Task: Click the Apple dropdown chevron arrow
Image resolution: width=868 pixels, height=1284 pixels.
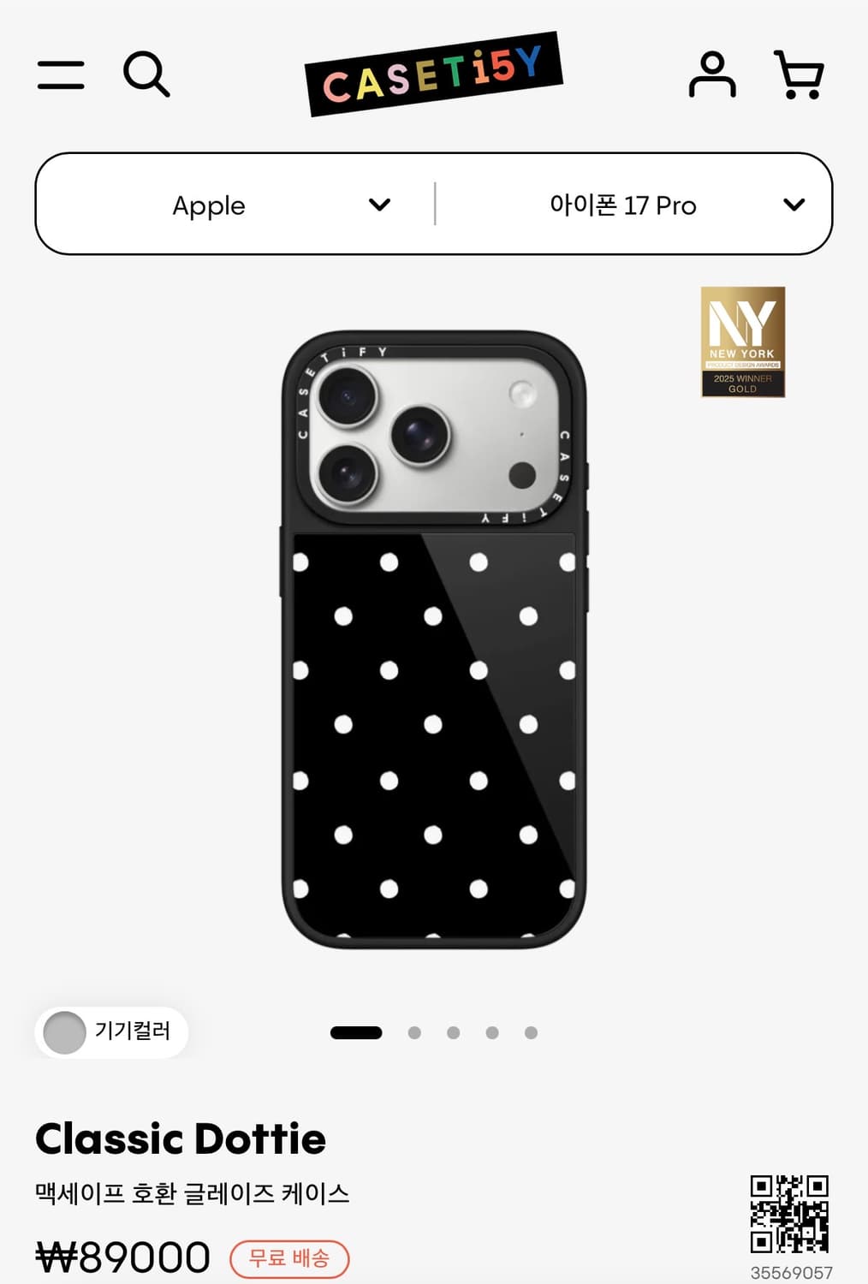Action: click(379, 205)
